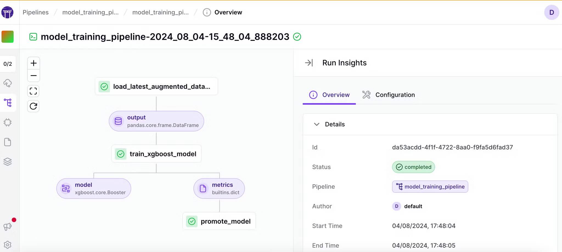The width and height of the screenshot is (562, 252).
Task: Click the onboarding progress 0/2 indicator
Action: (x=8, y=64)
